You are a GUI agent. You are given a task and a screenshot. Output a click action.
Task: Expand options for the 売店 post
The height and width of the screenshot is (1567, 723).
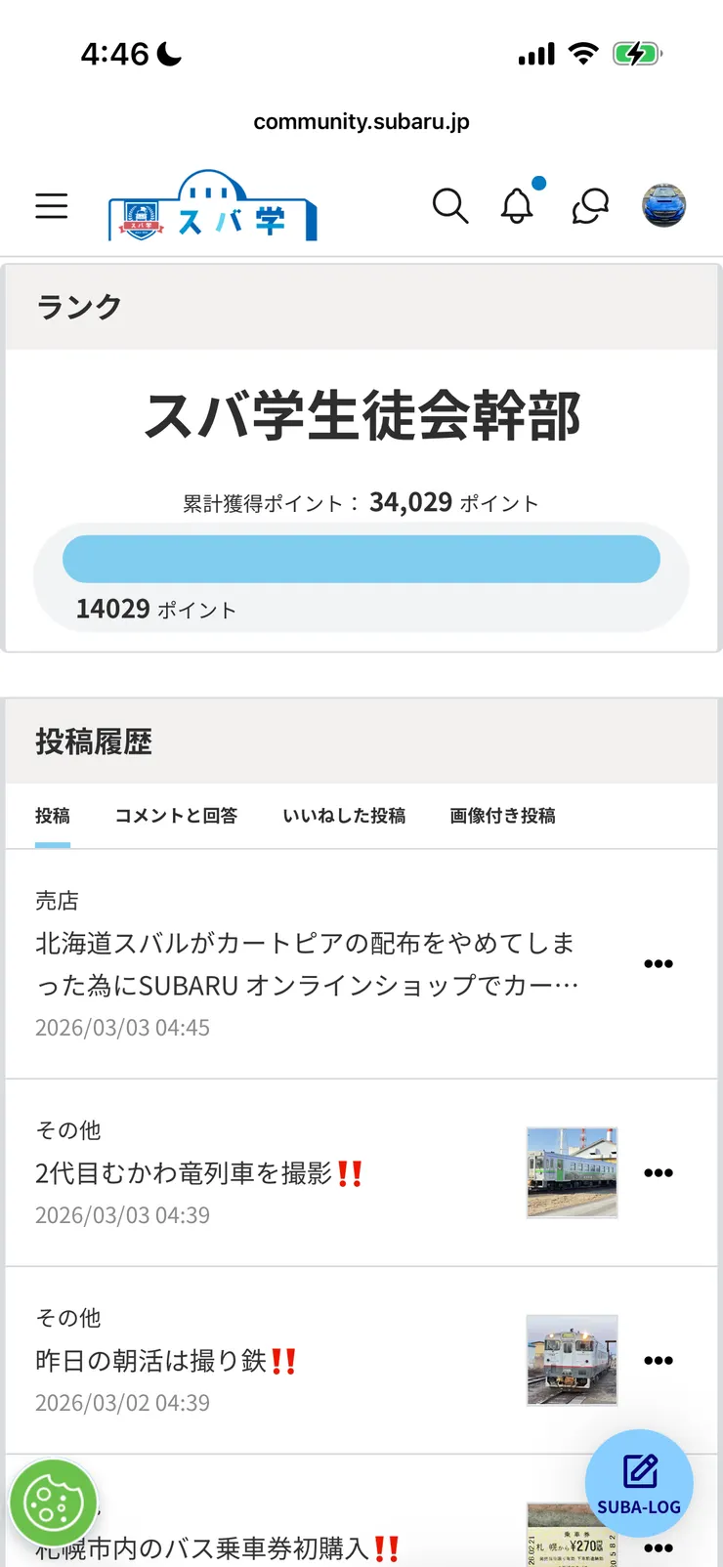click(x=659, y=963)
